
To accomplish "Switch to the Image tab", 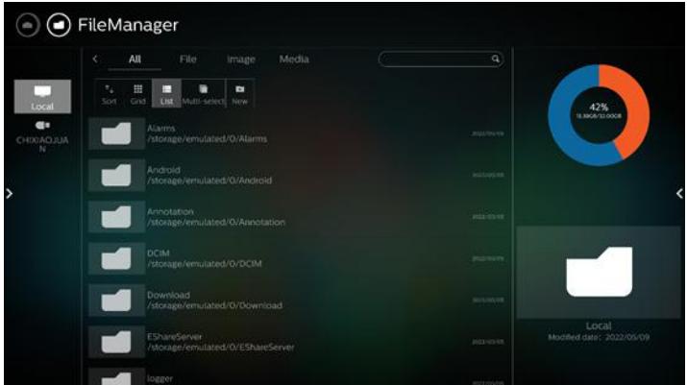I will point(241,60).
